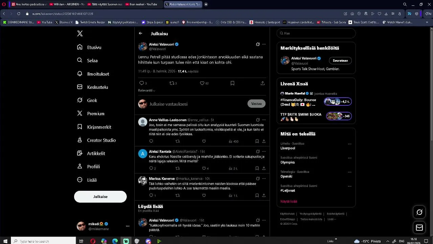Viewport: 433px width, 244px height.
Task: Open Keskustelu in the sidebar
Action: coord(93,87)
